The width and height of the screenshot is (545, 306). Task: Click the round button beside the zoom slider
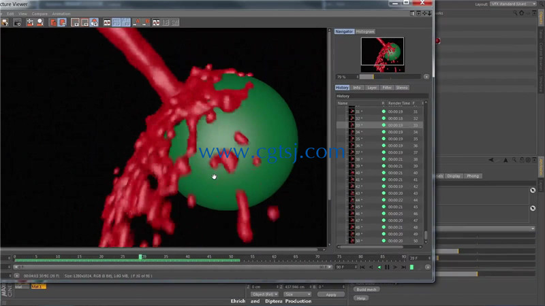(x=426, y=77)
